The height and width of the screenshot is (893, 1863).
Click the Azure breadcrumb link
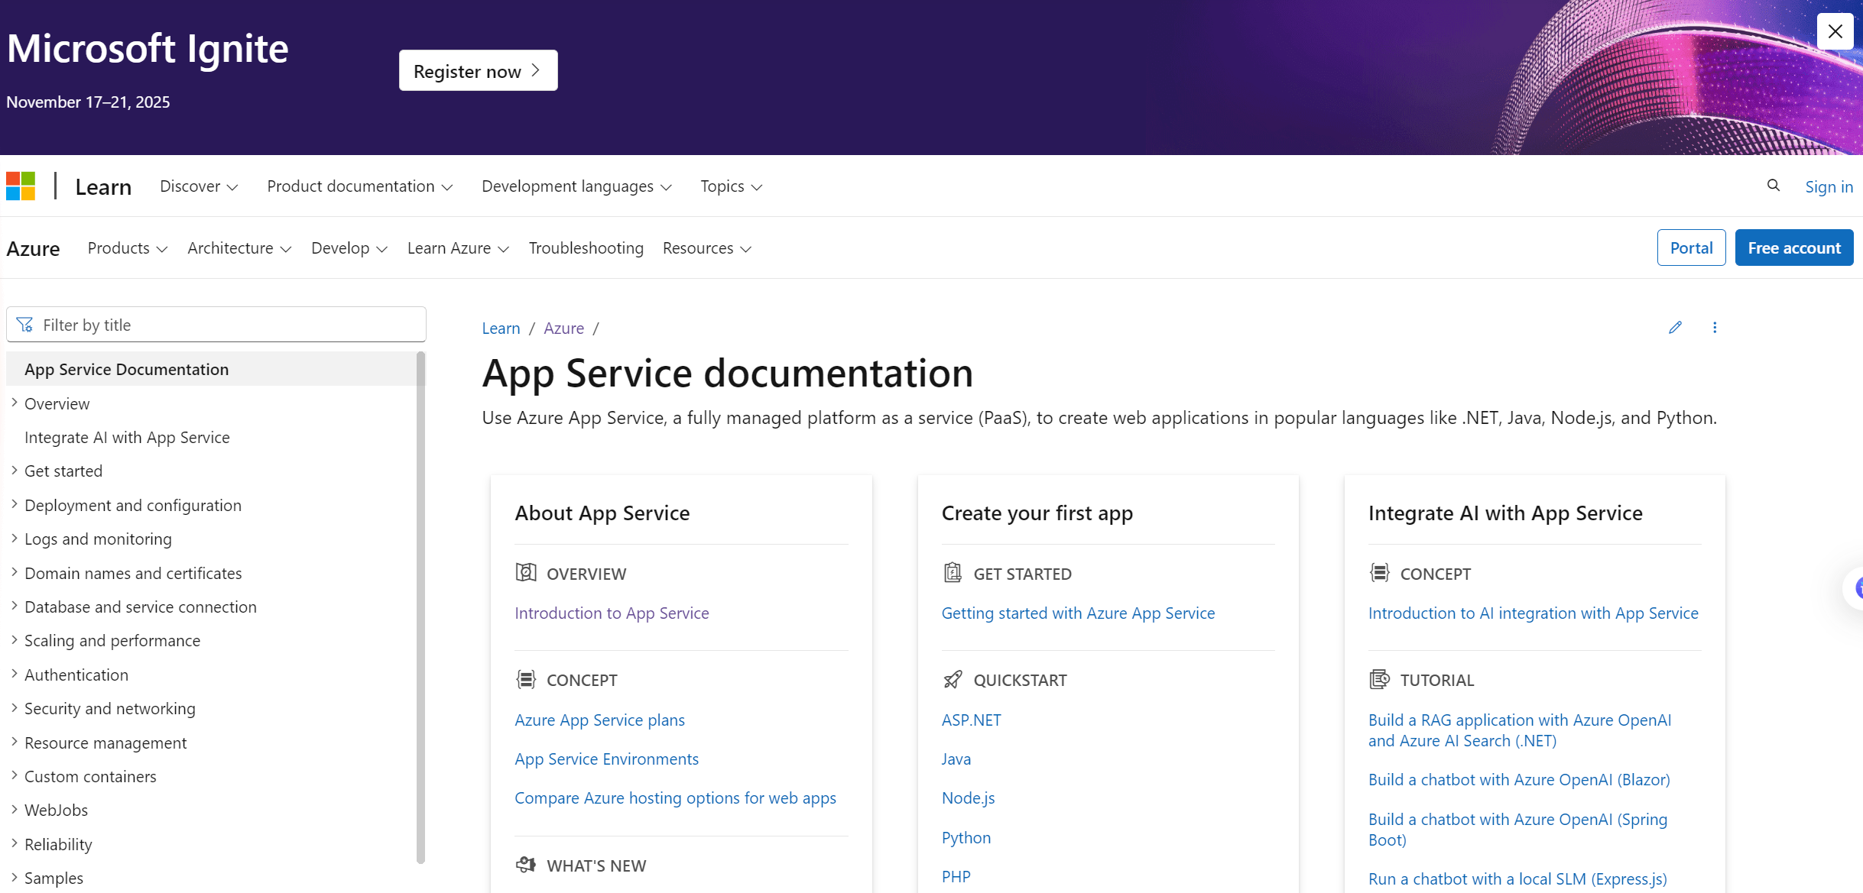[x=563, y=328]
